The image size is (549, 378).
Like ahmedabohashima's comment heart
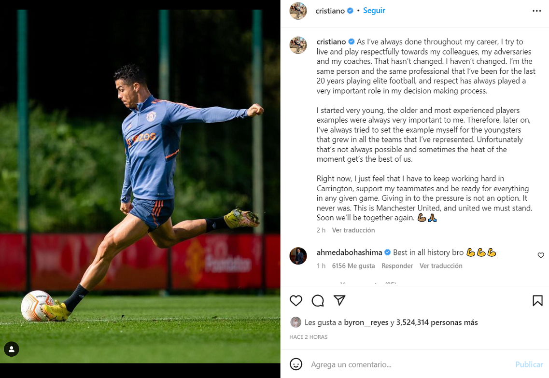541,255
